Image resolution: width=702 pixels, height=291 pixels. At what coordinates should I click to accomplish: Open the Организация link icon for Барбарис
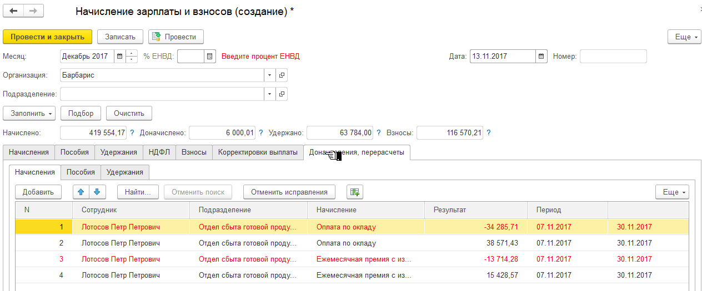pyautogui.click(x=282, y=75)
